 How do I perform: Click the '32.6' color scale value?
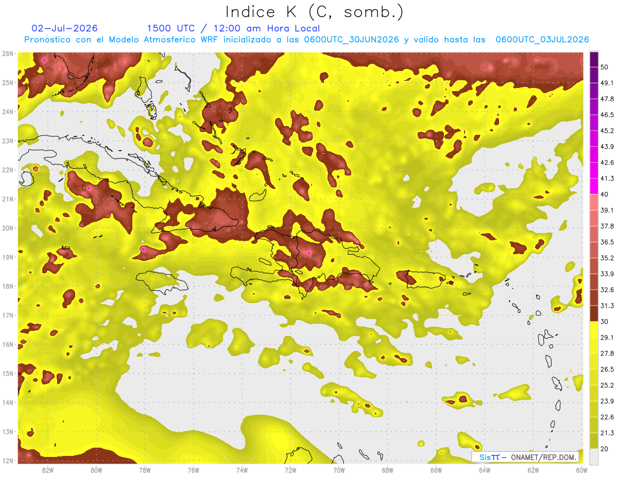coord(607,290)
